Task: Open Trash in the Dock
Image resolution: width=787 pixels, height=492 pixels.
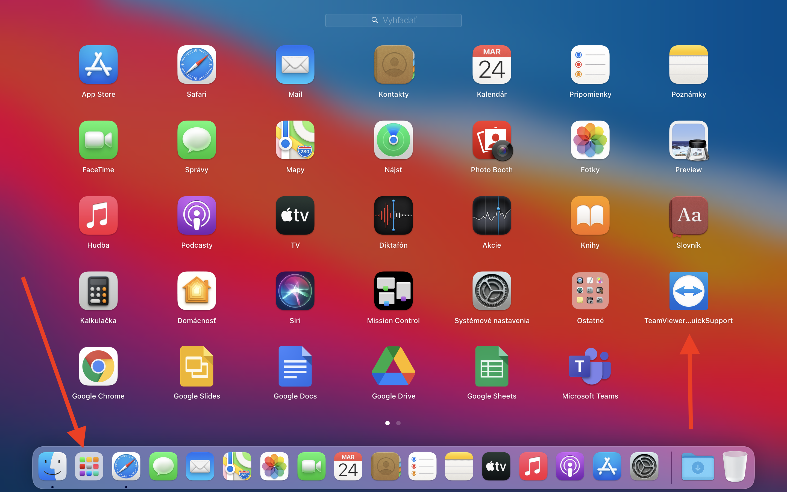Action: [x=735, y=466]
